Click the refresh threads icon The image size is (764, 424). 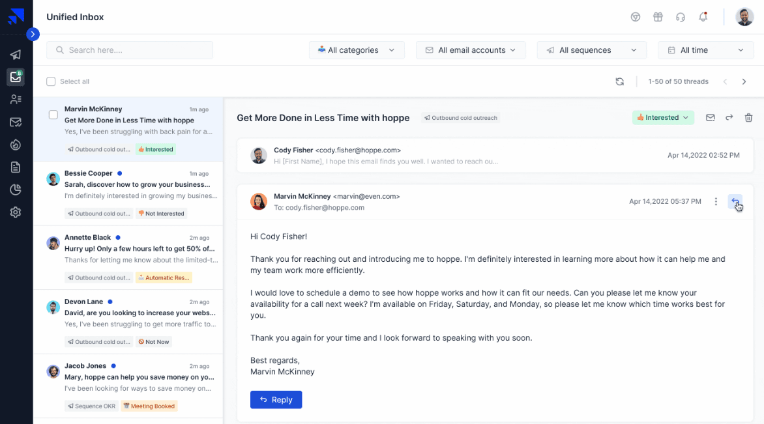point(619,81)
